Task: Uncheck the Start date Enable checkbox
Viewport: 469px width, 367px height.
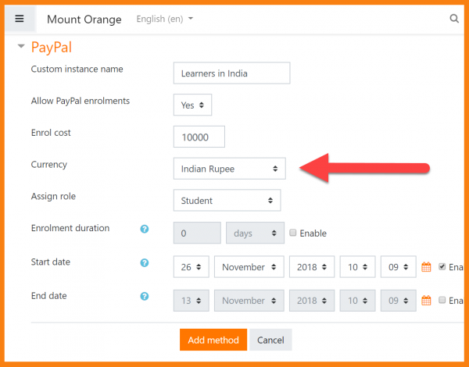Action: pos(442,267)
